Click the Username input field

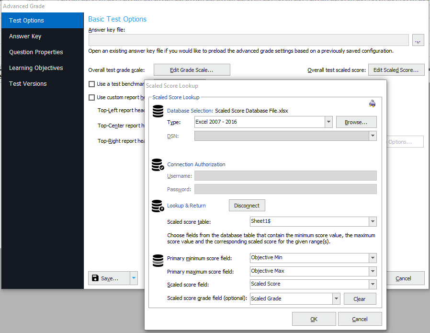click(x=285, y=175)
